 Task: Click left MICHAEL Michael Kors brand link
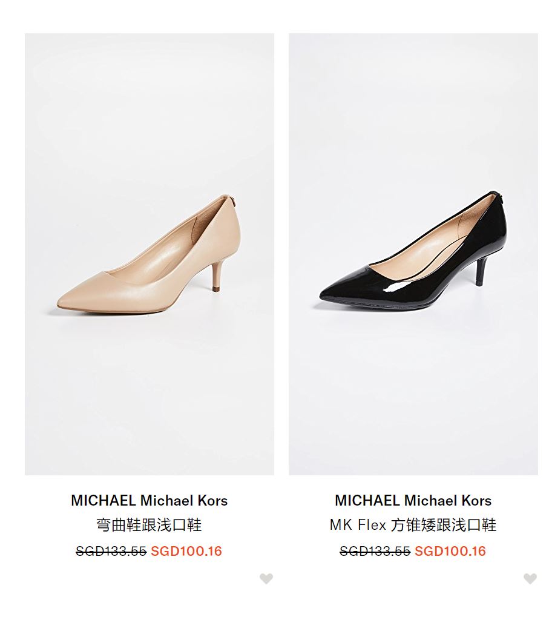pos(150,501)
